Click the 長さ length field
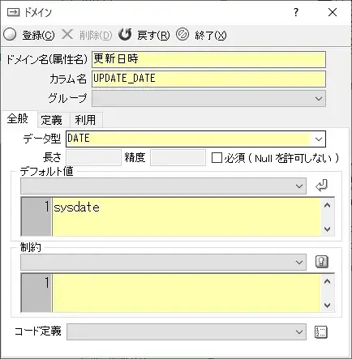This screenshot has height=359, width=352. click(x=94, y=157)
